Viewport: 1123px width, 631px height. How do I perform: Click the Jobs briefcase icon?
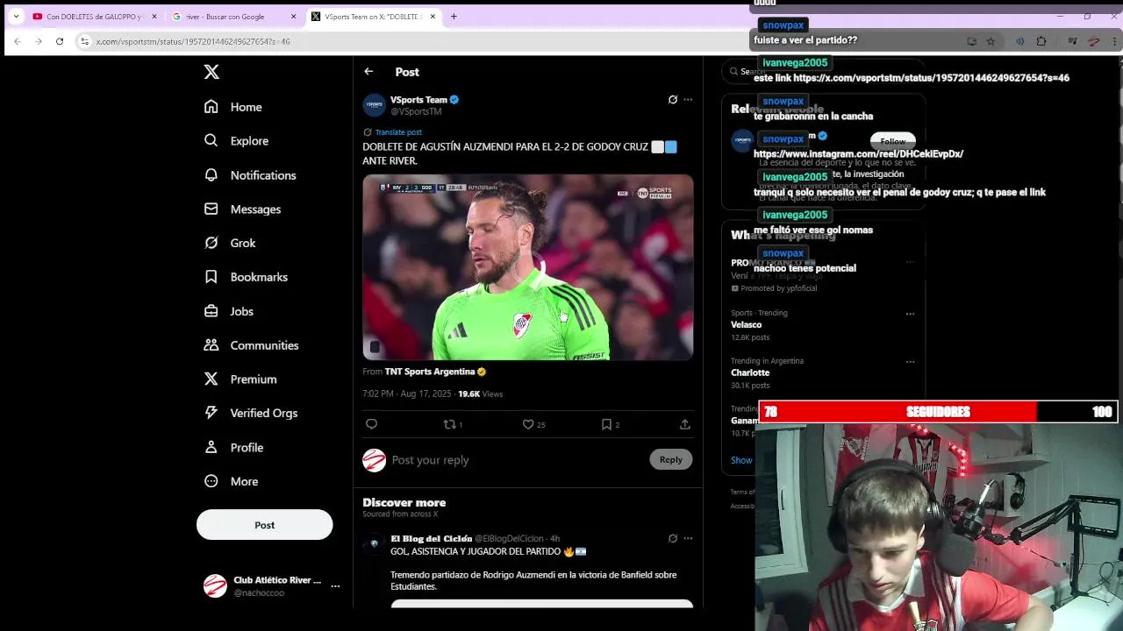tap(211, 311)
